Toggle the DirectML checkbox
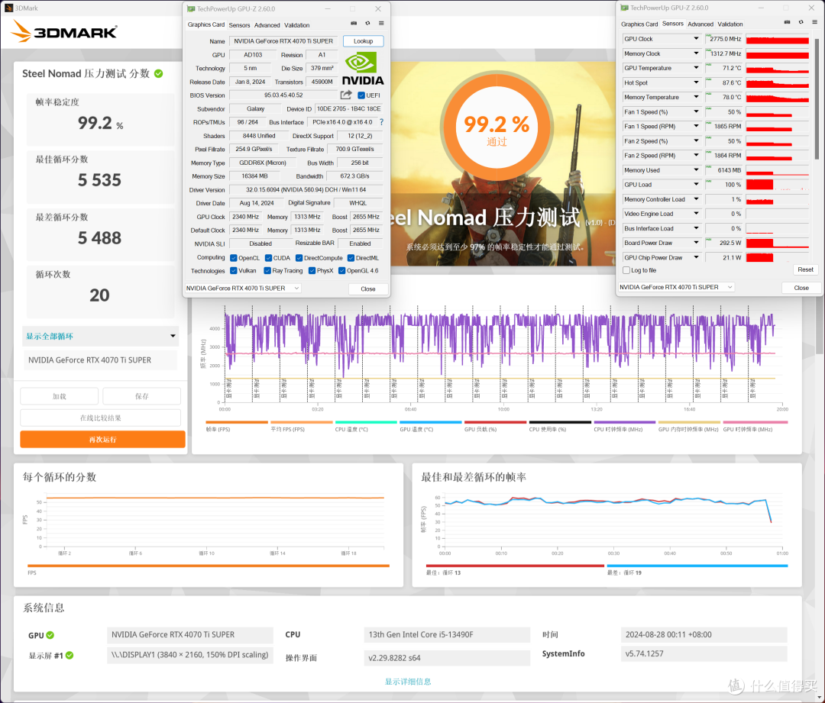The width and height of the screenshot is (825, 703). coord(351,258)
